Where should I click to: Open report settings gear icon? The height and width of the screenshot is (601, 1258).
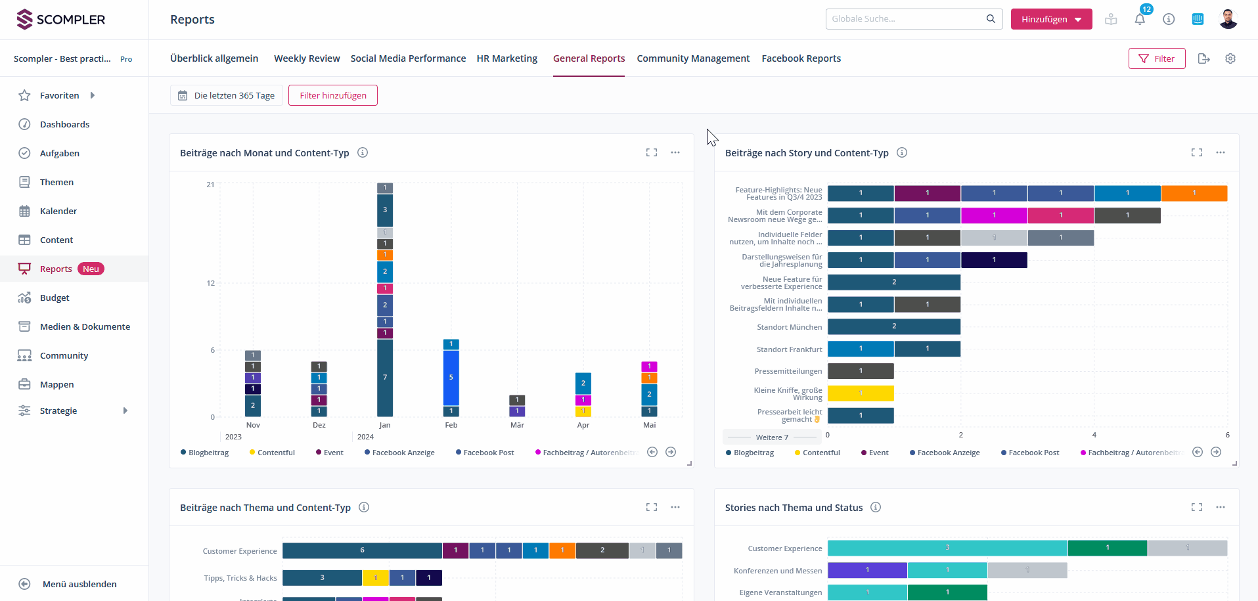click(x=1230, y=58)
